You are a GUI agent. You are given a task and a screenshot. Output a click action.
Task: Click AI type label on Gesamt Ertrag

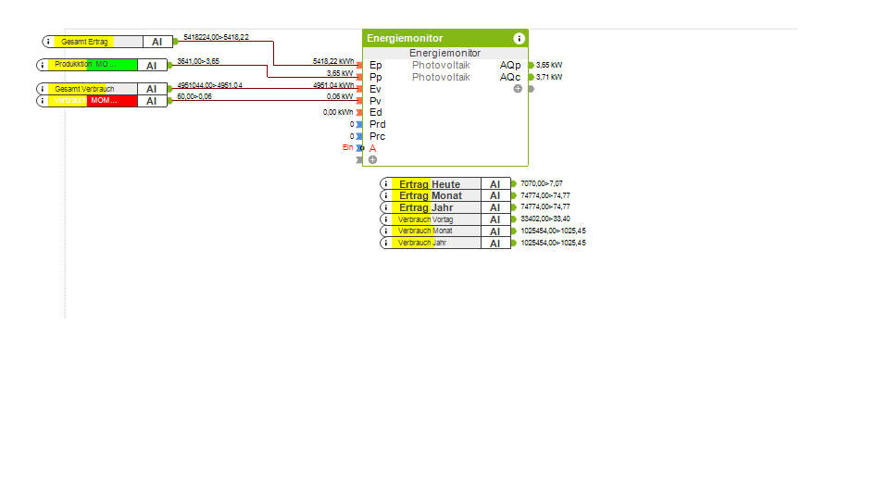point(157,42)
